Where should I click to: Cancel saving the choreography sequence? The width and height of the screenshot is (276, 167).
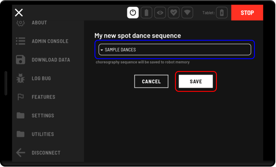coord(151,81)
